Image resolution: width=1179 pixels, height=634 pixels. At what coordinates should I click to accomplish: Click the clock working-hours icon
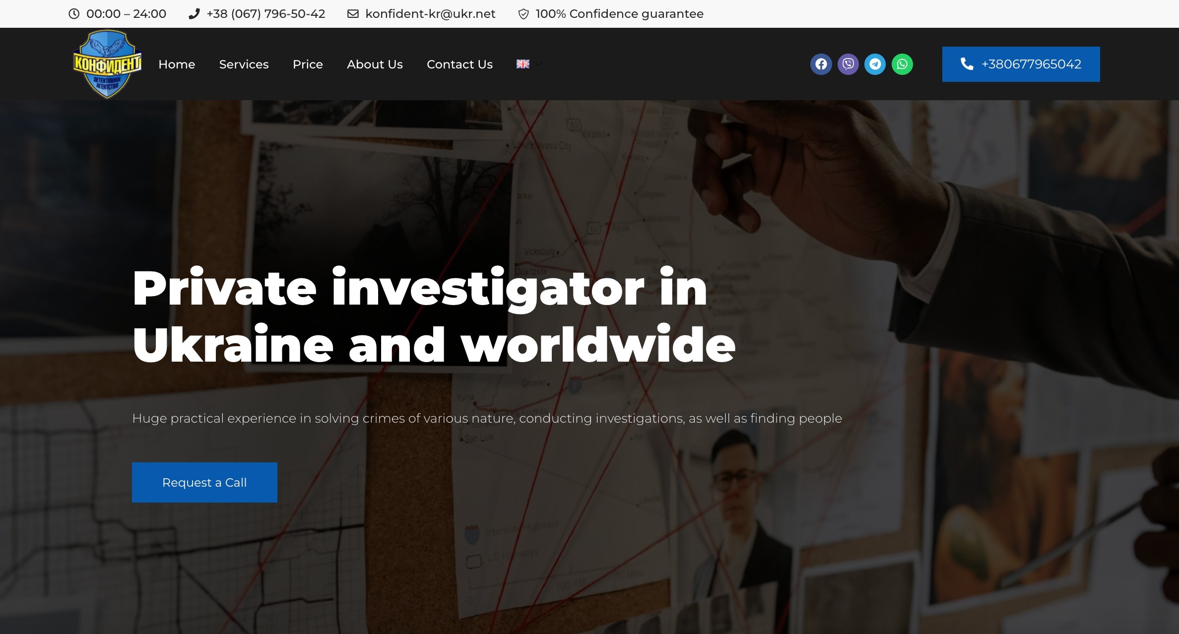click(x=74, y=14)
